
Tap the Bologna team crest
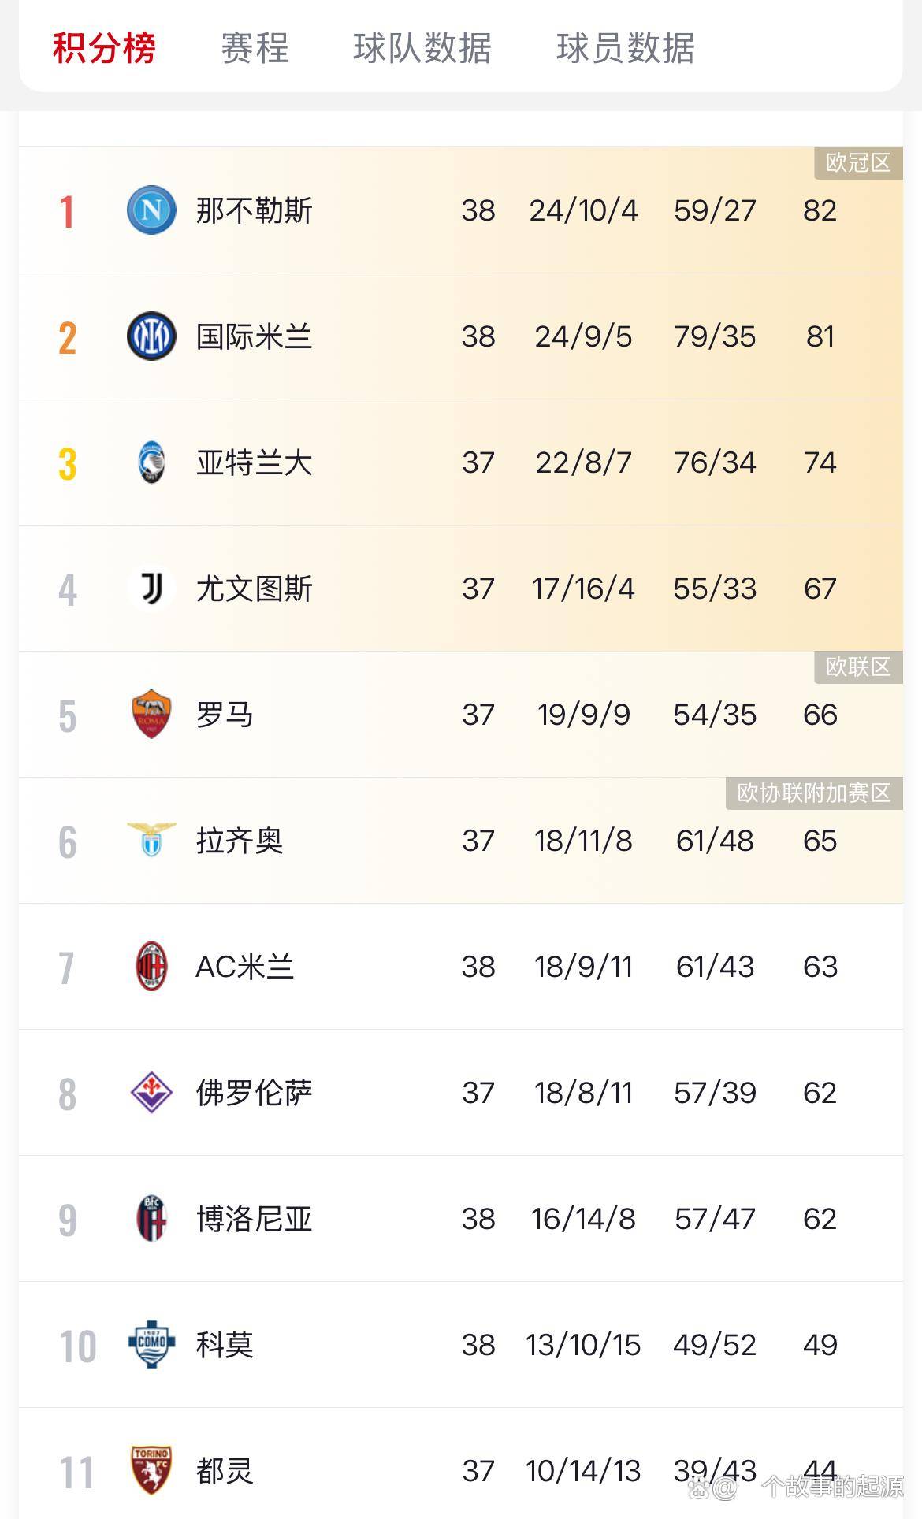[151, 1218]
